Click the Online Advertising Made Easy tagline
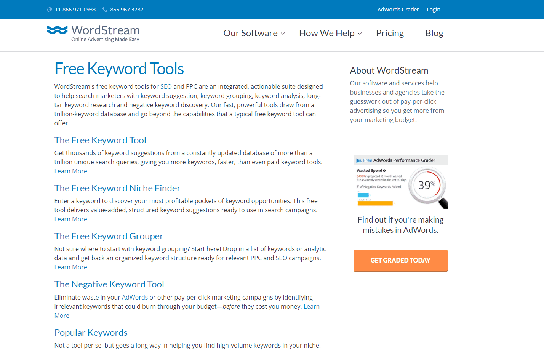The image size is (544, 362). coord(105,40)
